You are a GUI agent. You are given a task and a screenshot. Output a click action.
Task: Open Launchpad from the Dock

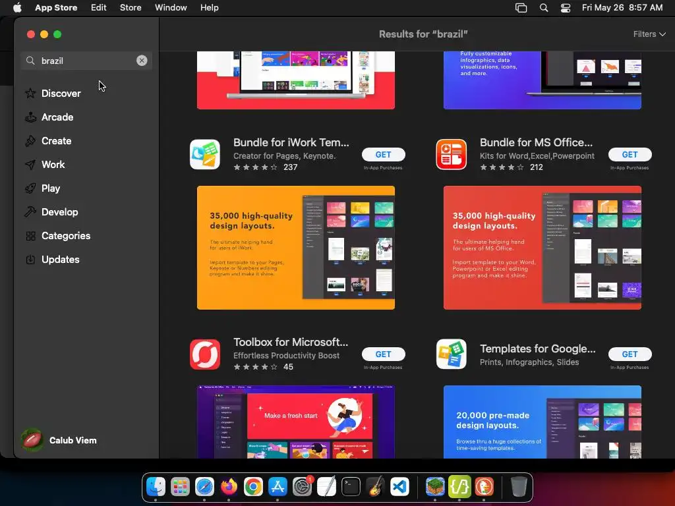click(180, 487)
